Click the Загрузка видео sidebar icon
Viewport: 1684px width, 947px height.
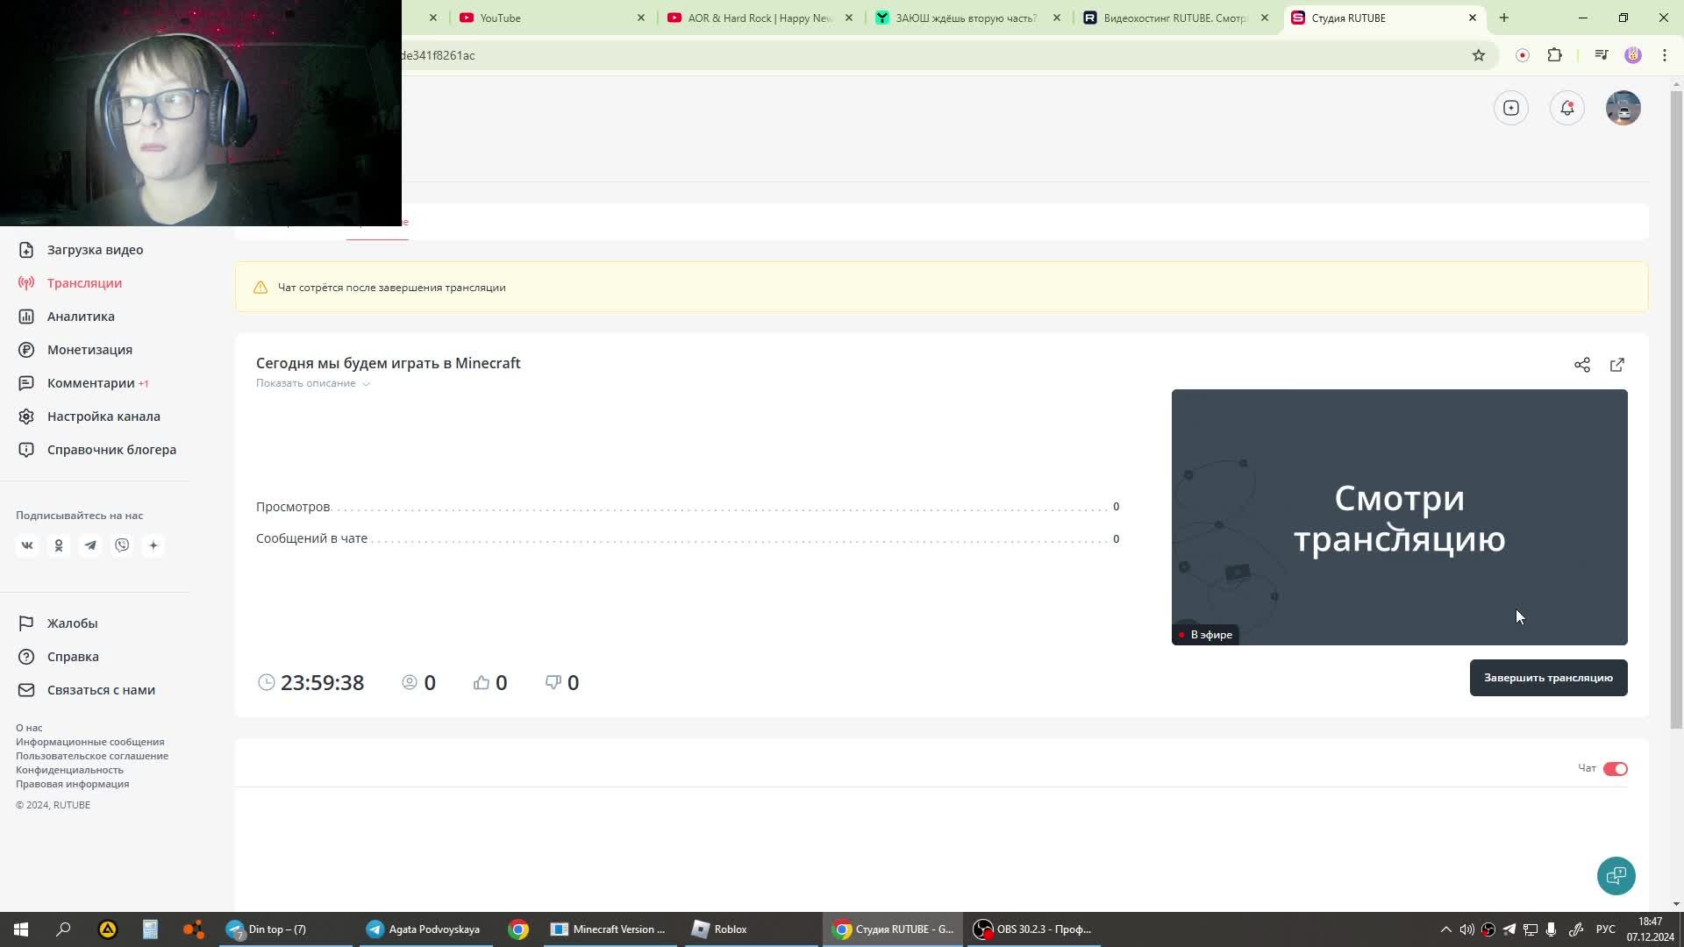click(x=26, y=249)
